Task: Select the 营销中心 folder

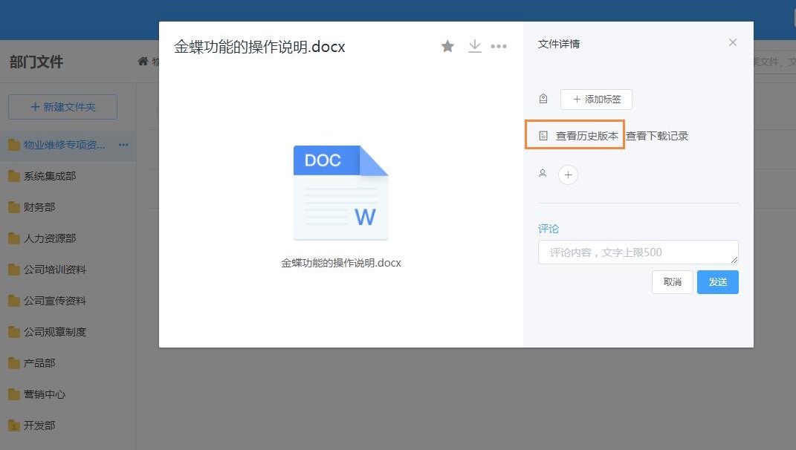Action: pos(45,394)
